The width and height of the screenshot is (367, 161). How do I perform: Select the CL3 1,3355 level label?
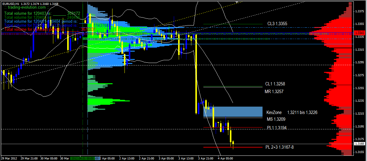tap(277, 24)
